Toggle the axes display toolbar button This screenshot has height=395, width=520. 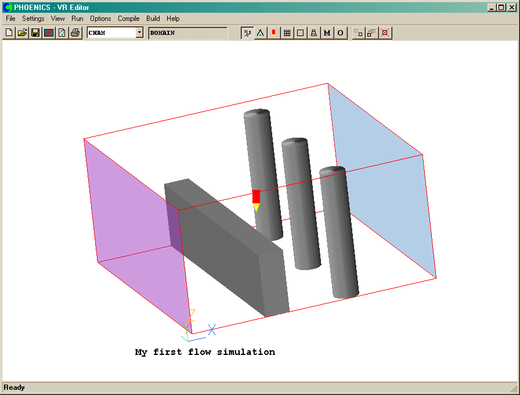[x=247, y=33]
